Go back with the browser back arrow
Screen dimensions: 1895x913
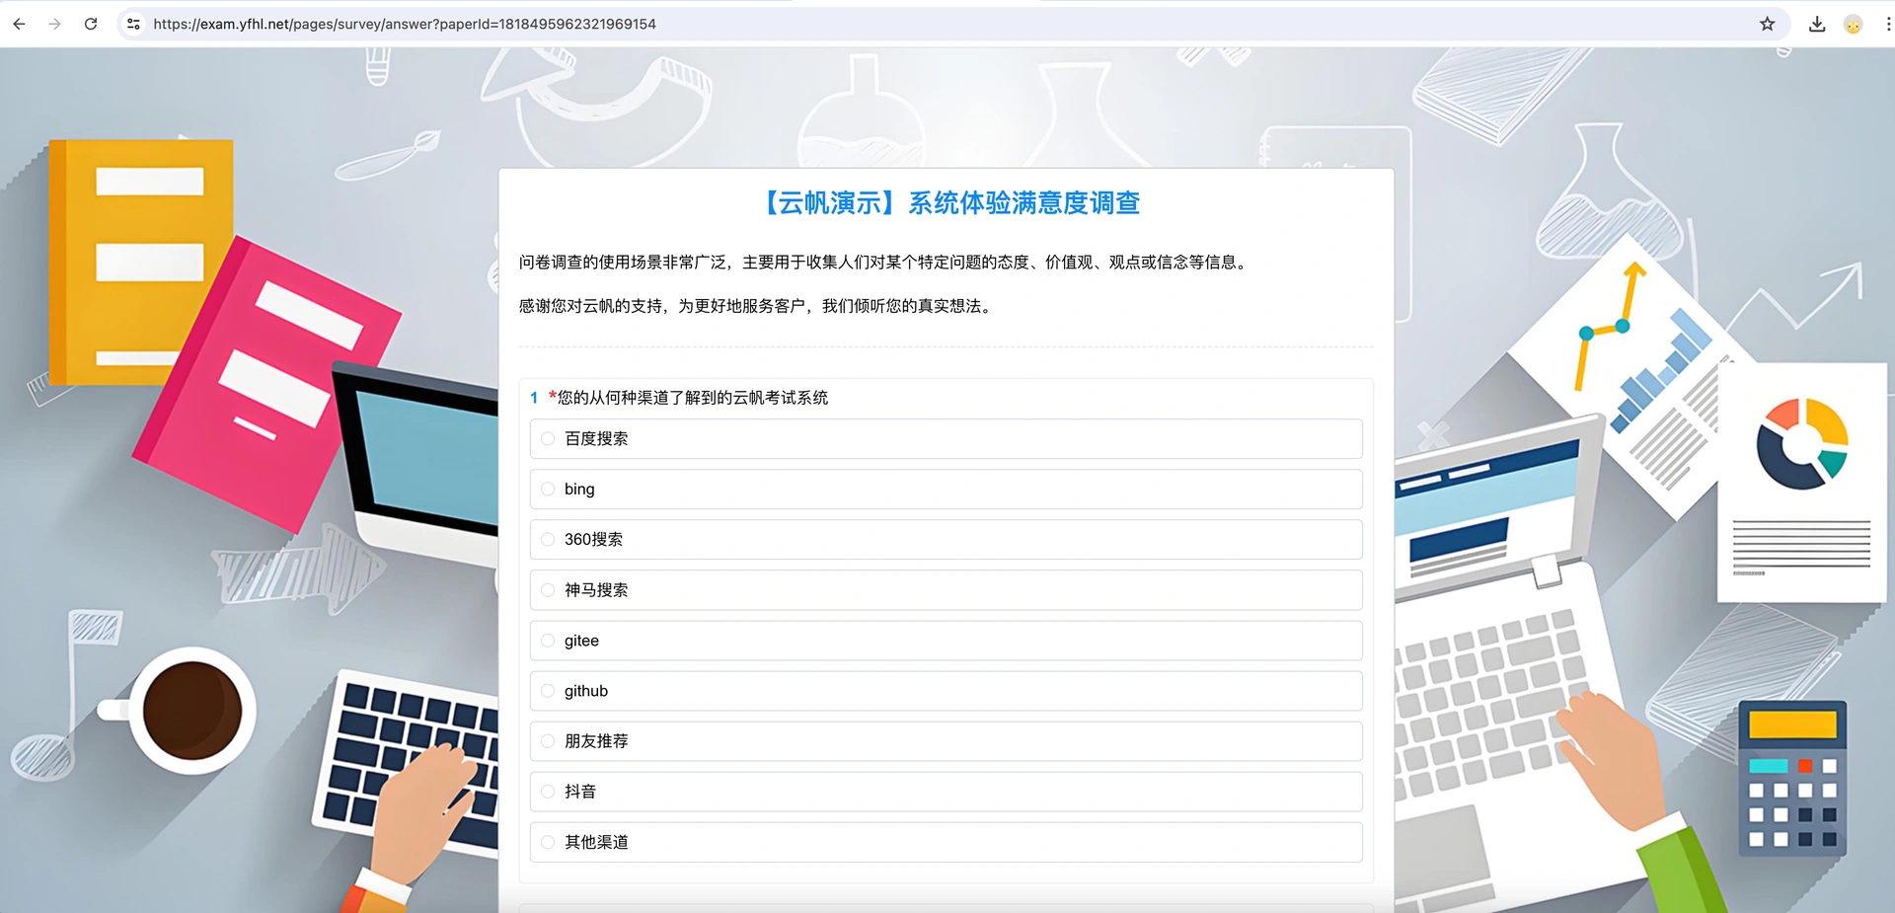[19, 24]
